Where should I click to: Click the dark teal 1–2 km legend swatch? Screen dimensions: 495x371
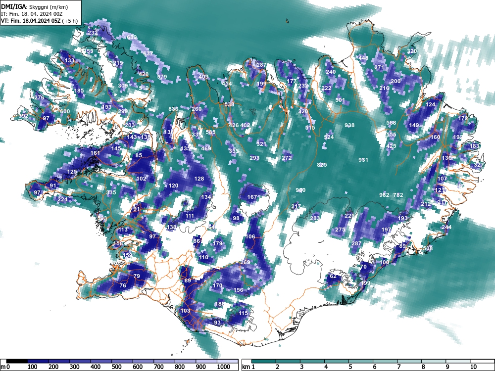(264, 361)
